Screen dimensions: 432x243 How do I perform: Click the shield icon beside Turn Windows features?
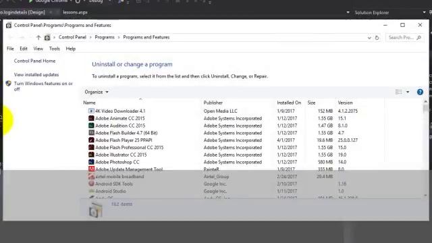click(x=9, y=84)
